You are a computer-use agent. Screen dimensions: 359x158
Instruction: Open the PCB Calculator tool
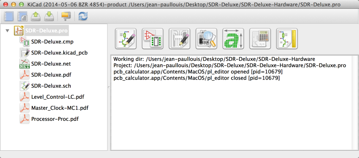(x=260, y=39)
